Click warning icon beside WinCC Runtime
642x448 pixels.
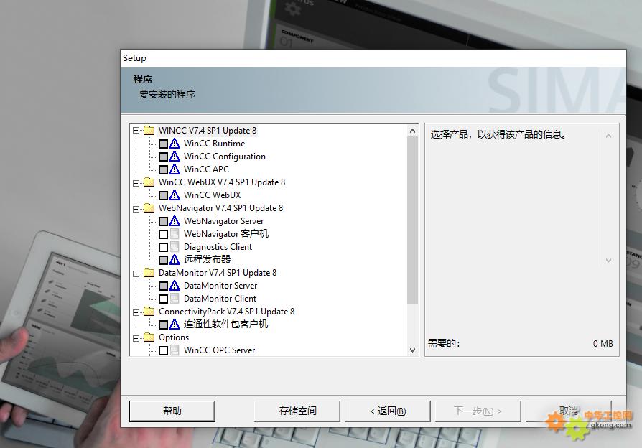175,144
